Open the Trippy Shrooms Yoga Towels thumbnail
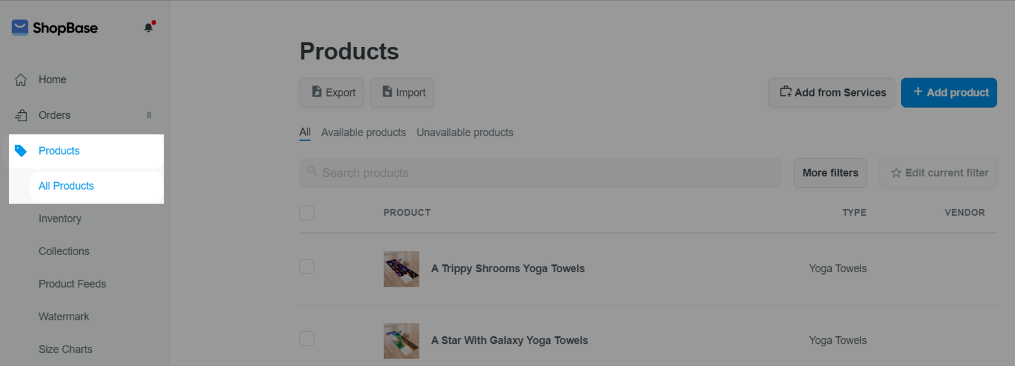The height and width of the screenshot is (366, 1015). (401, 269)
